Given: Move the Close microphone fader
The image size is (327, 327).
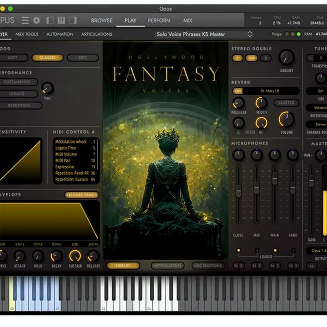Looking at the screenshot, I should [238, 191].
